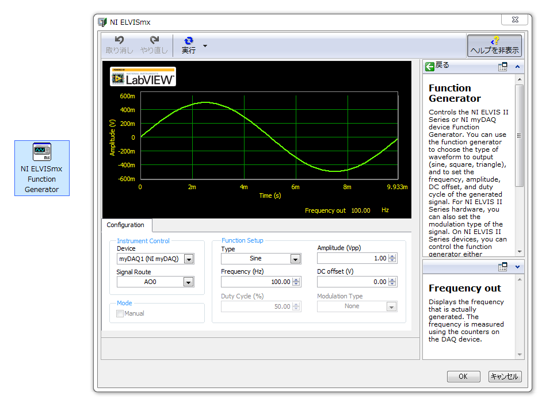Close the NI ELVISmx dialog window
542x399 pixels.
pyautogui.click(x=515, y=20)
